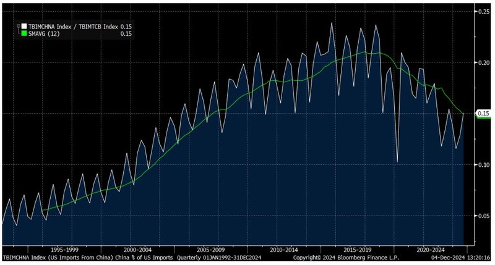Click the 0.20 y-axis tick label
This screenshot has width=495, height=265.
[483, 62]
